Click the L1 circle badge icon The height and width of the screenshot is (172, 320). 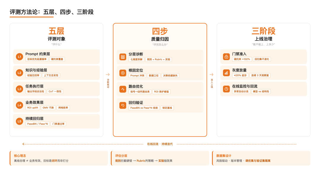pyautogui.click(x=19, y=57)
